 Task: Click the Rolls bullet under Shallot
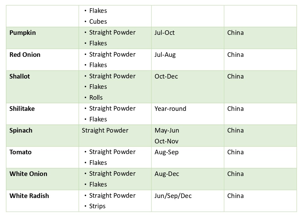click(96, 97)
